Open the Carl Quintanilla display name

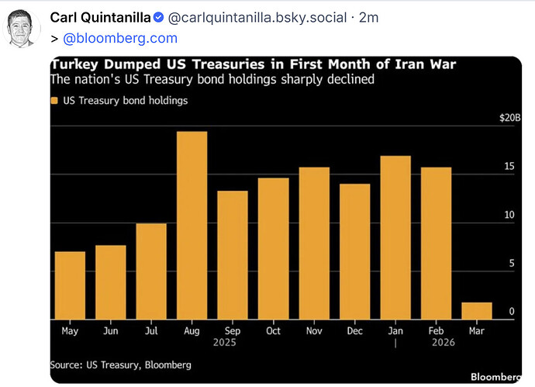(100, 17)
